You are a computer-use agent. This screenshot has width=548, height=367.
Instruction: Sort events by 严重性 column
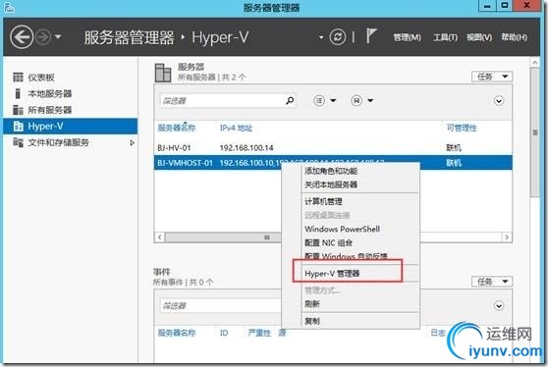[x=259, y=333]
